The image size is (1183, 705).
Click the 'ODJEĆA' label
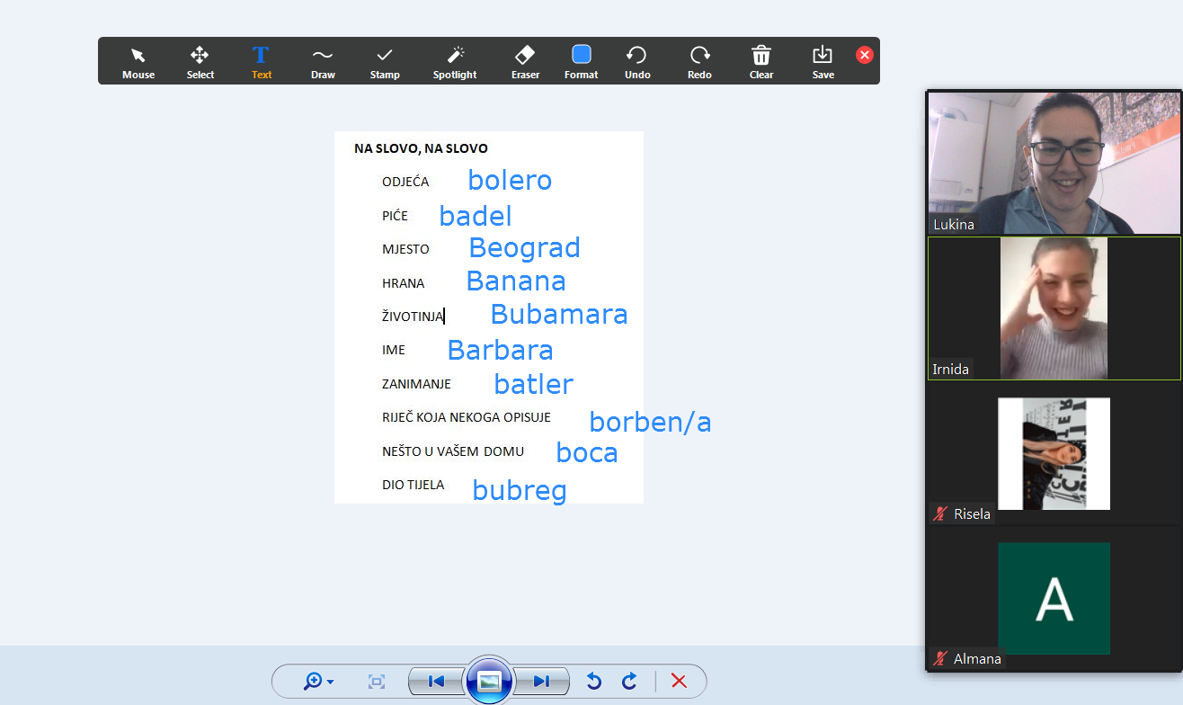click(x=405, y=182)
